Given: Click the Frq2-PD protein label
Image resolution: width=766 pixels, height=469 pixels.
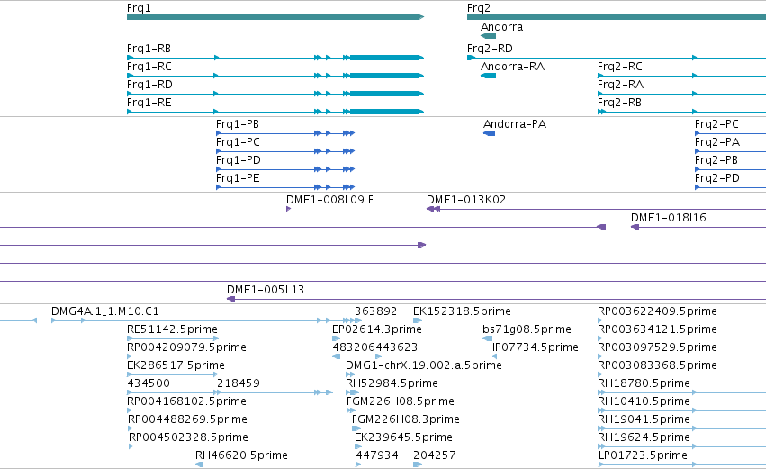Looking at the screenshot, I should click(717, 178).
